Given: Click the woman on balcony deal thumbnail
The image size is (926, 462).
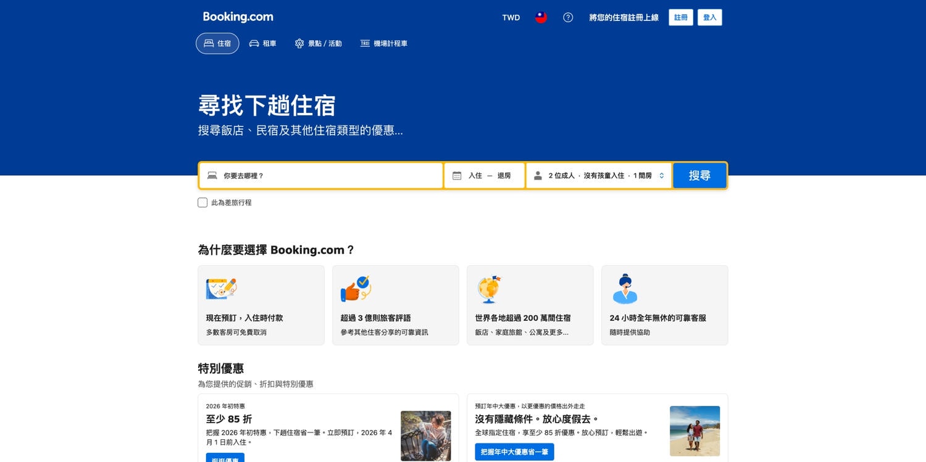Looking at the screenshot, I should tap(426, 436).
